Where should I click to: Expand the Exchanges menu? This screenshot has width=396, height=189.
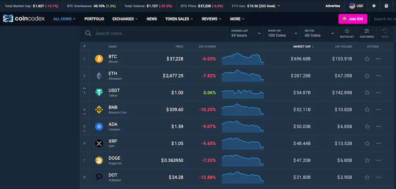coord(125,19)
